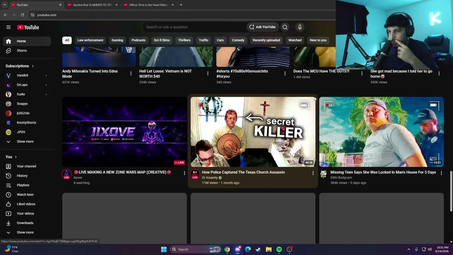The image size is (453, 255).
Task: Open 'Missing Teen Says She Was Locked' title
Action: pos(383,172)
